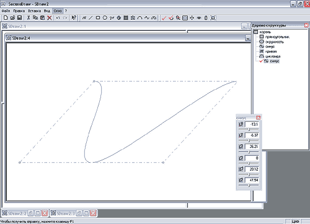This screenshot has width=310, height=224.
Task: Toggle the eye visibility toolbar icon
Action: tap(199, 18)
